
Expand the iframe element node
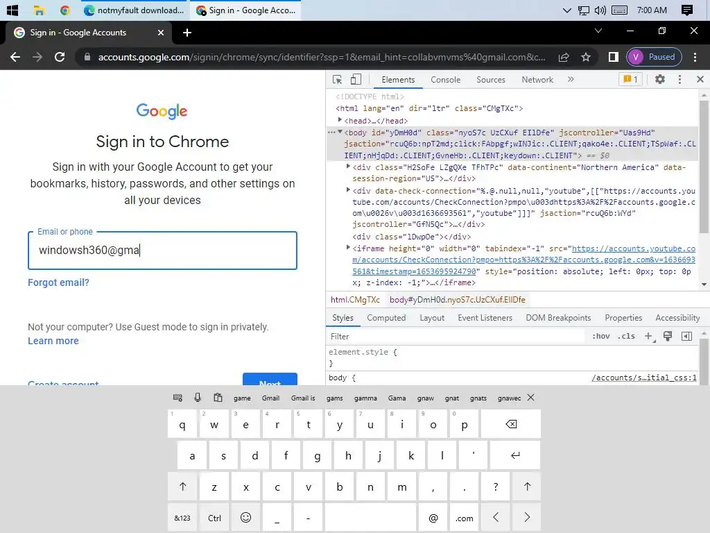pos(348,248)
